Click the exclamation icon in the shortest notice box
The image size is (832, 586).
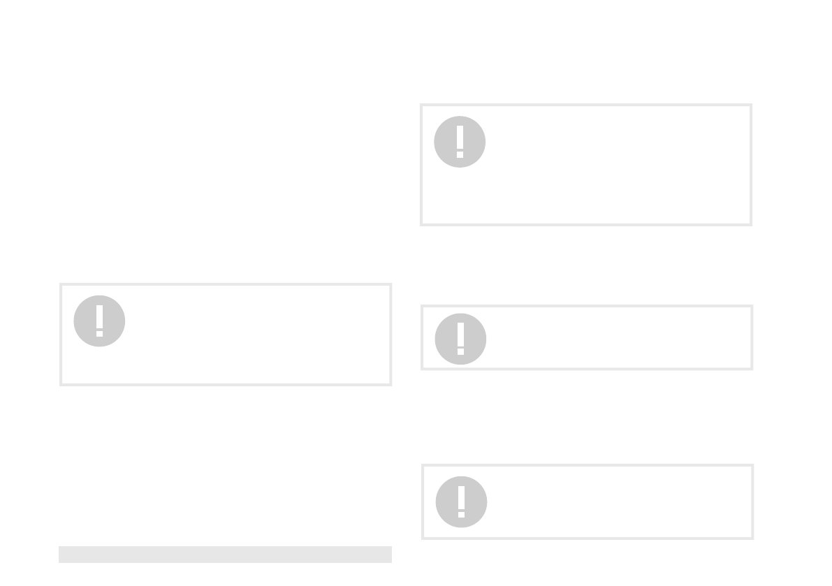pyautogui.click(x=460, y=339)
